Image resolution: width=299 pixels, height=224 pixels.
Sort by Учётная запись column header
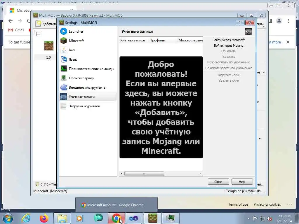[x=133, y=40]
